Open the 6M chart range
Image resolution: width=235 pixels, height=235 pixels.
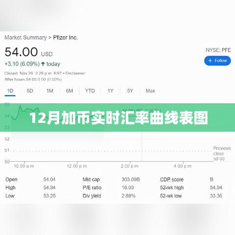70,91
